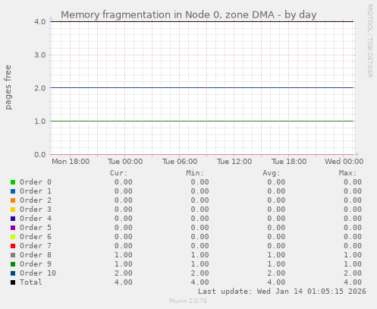Click the Order 10 navy legend swatch
The height and width of the screenshot is (309, 377).
(x=13, y=273)
